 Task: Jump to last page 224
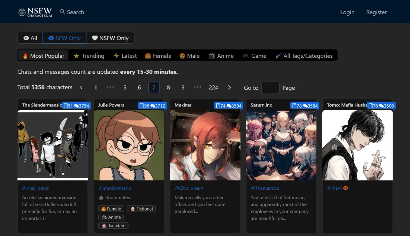coord(213,88)
